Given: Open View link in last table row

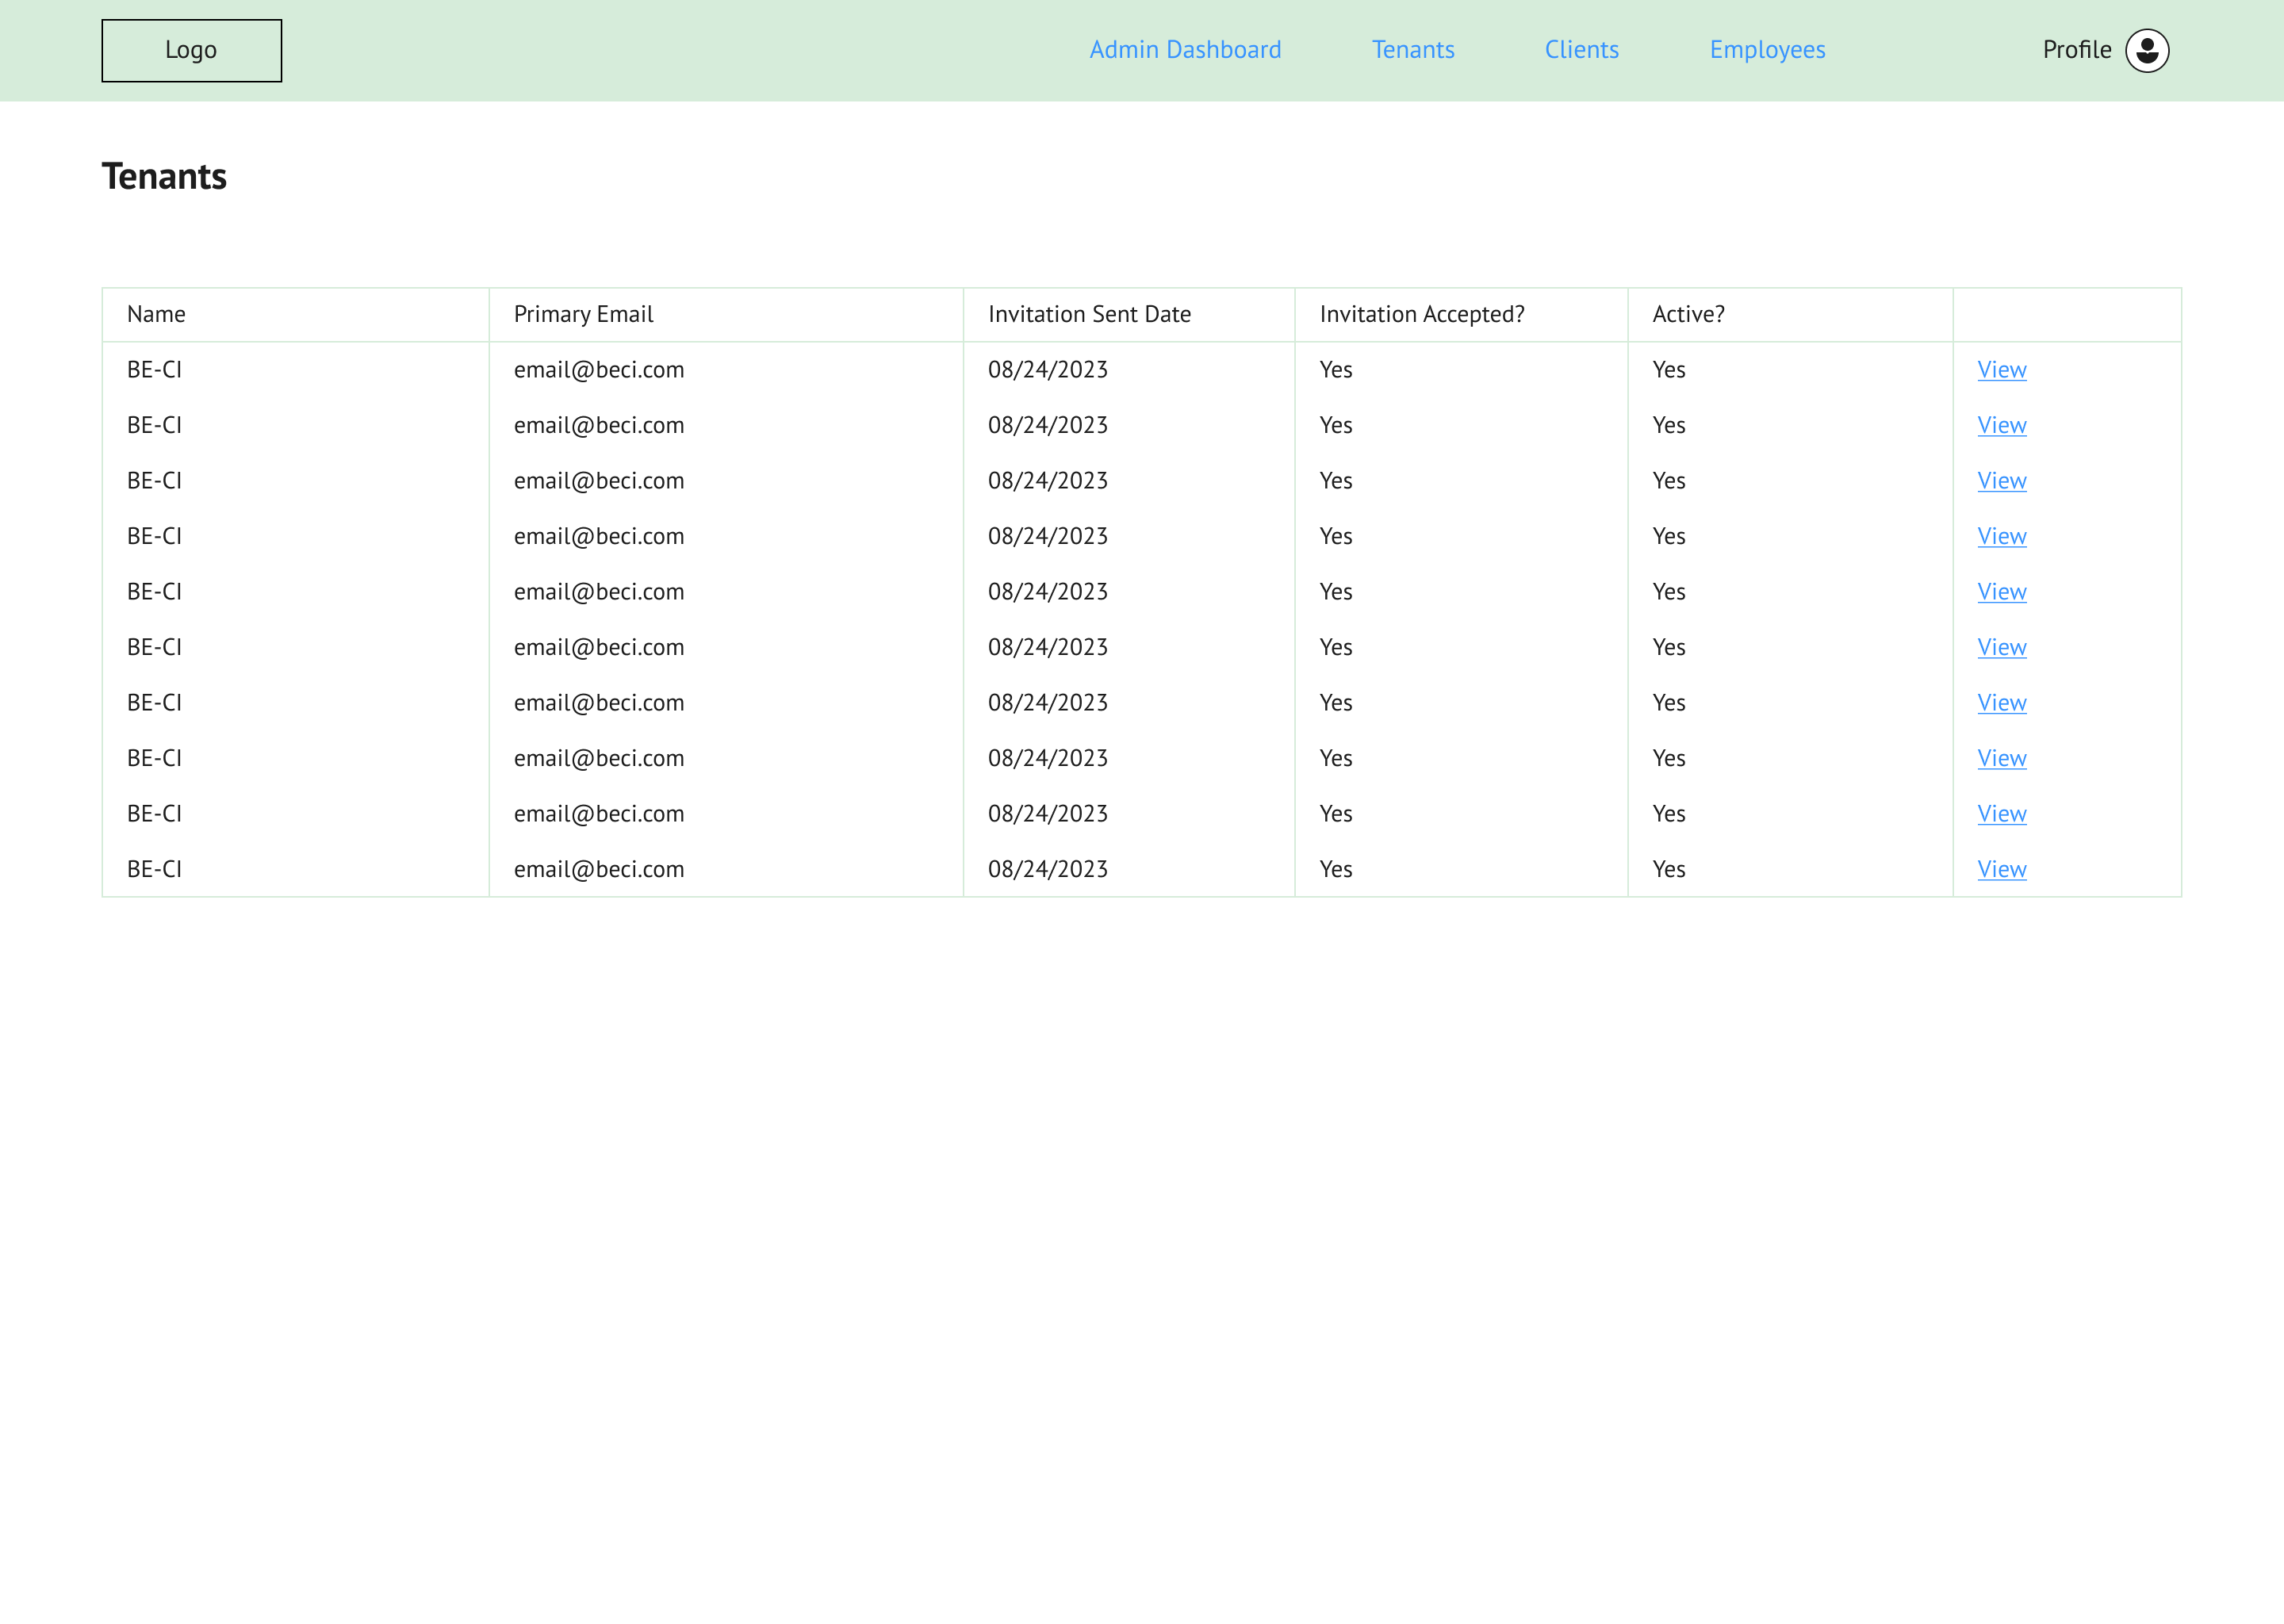Looking at the screenshot, I should coord(2001,870).
